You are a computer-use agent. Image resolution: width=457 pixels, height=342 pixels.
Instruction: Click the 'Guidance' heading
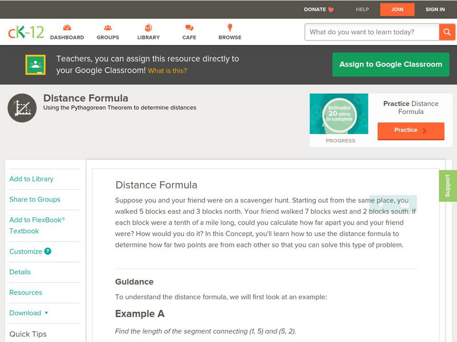click(134, 282)
